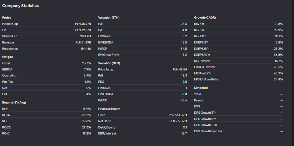Click the Employees count 54,486
294x146 pixels.
click(86, 49)
